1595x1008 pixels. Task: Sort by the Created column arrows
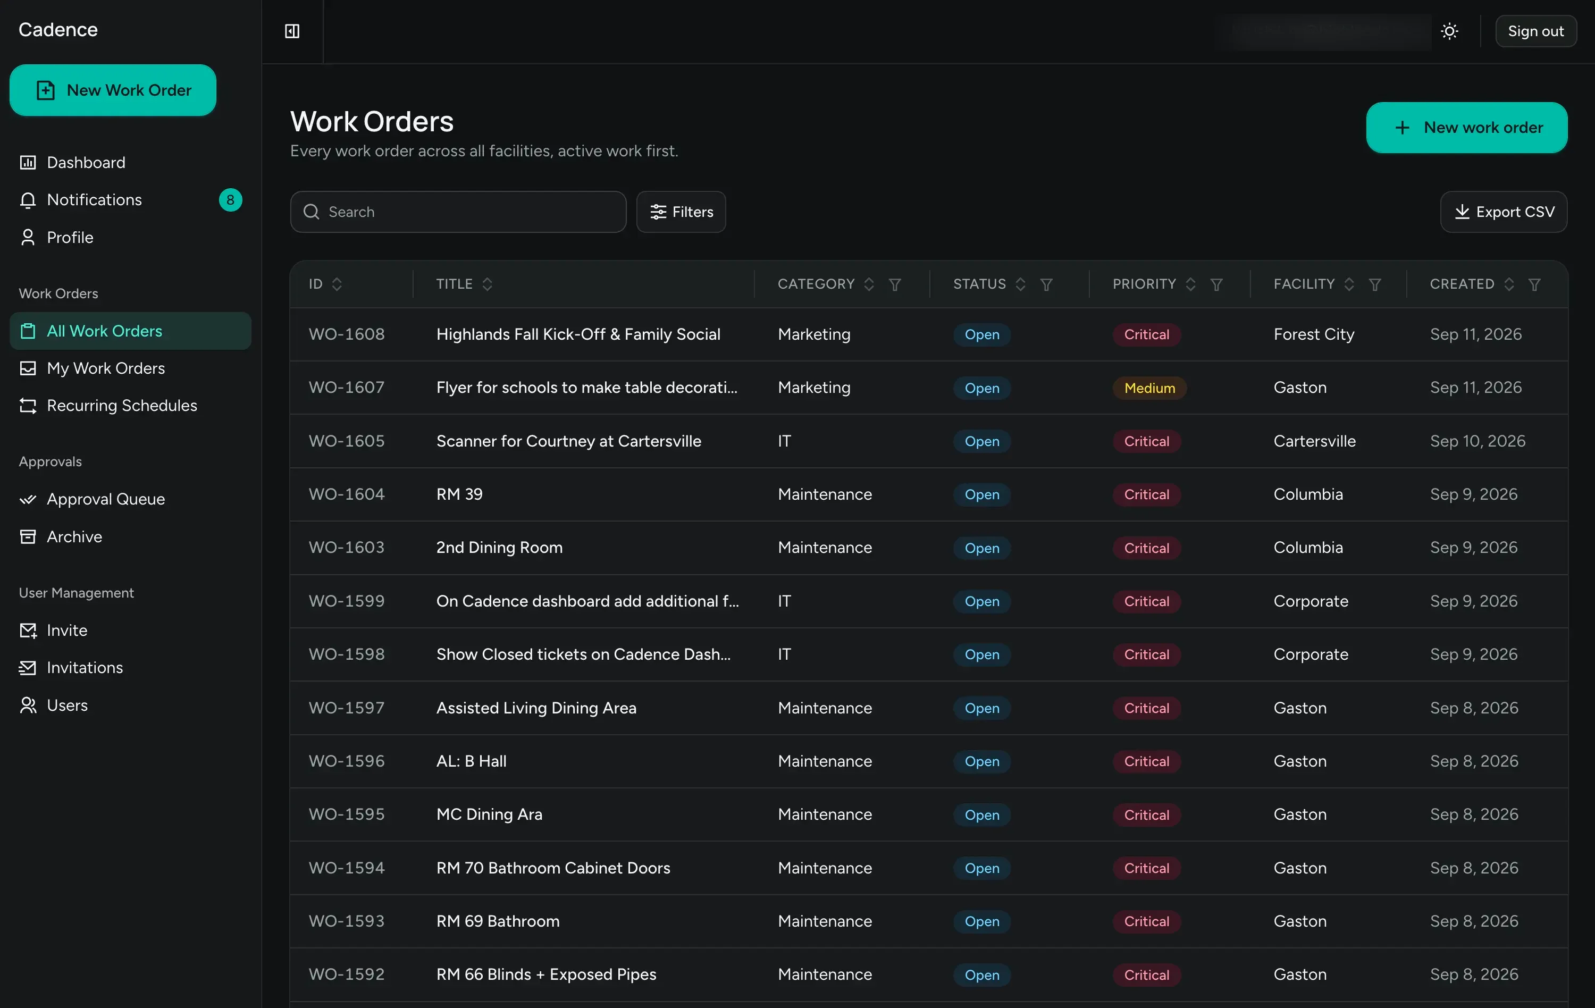pos(1509,284)
